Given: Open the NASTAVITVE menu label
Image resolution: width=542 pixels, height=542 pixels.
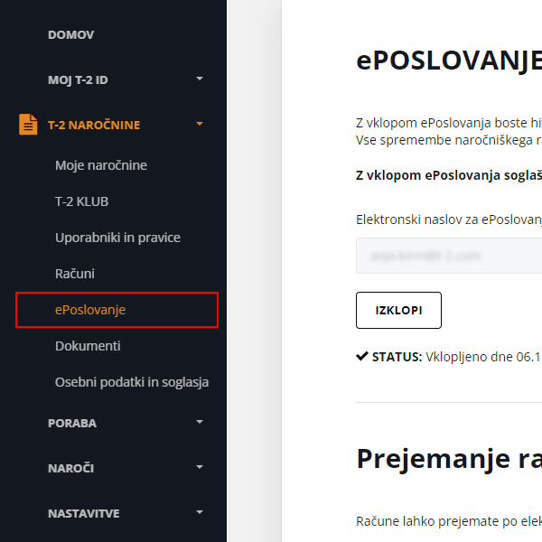Looking at the screenshot, I should tap(84, 513).
